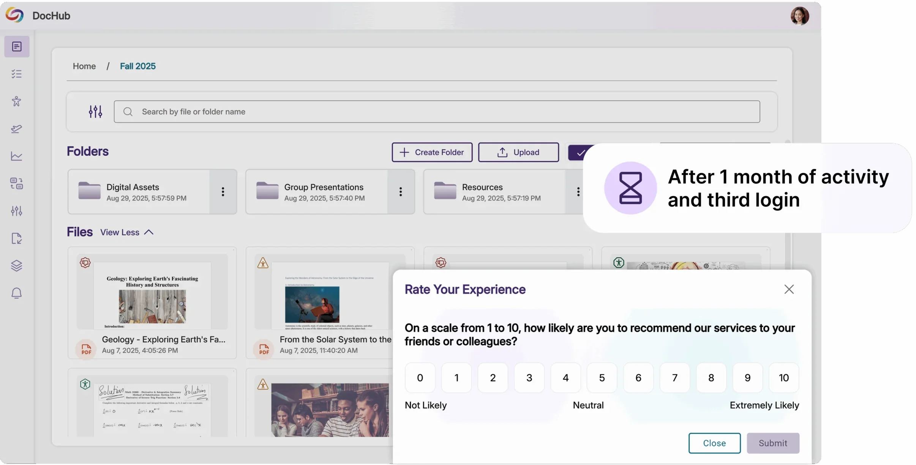Open the documents icon in sidebar

coord(17,46)
